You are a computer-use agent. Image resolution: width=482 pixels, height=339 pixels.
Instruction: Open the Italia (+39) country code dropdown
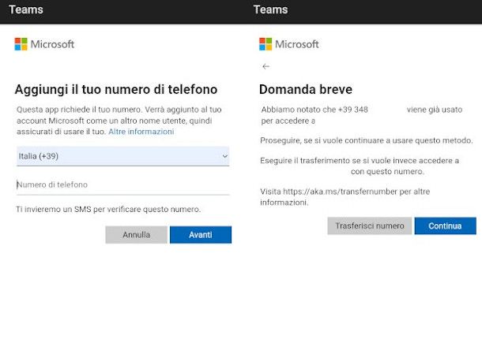point(122,156)
